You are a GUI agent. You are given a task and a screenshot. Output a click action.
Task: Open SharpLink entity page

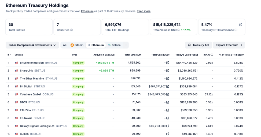[x=26, y=71]
